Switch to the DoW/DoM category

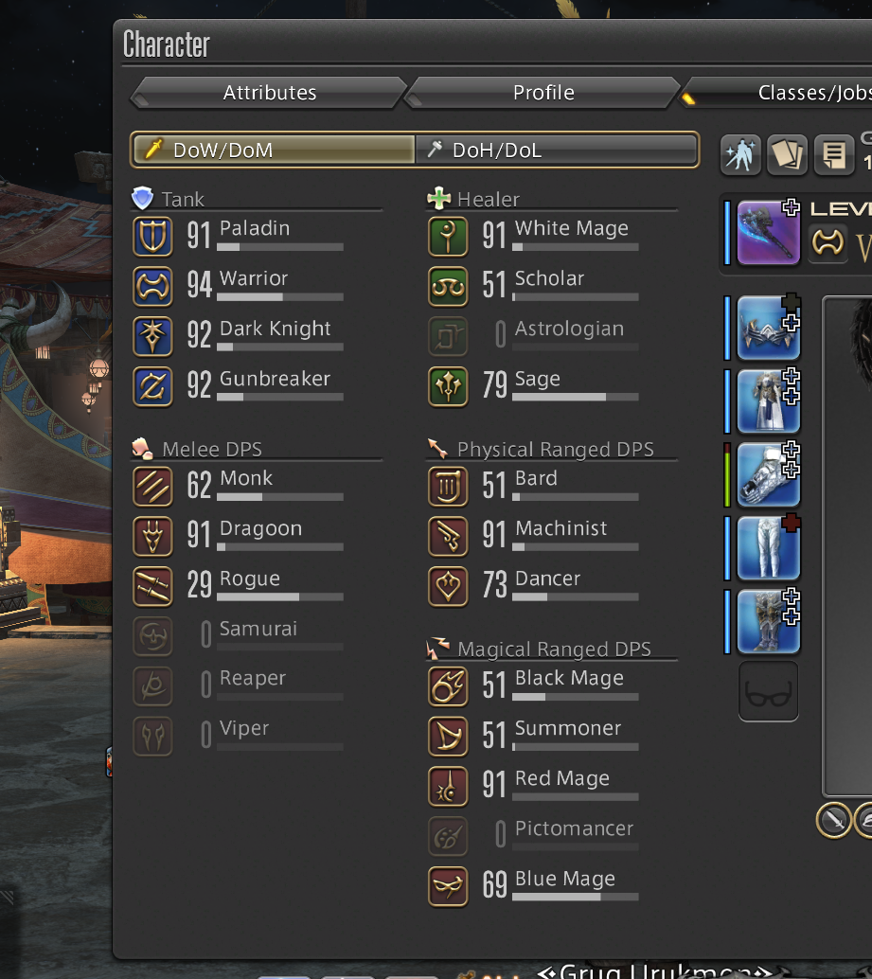(x=274, y=150)
